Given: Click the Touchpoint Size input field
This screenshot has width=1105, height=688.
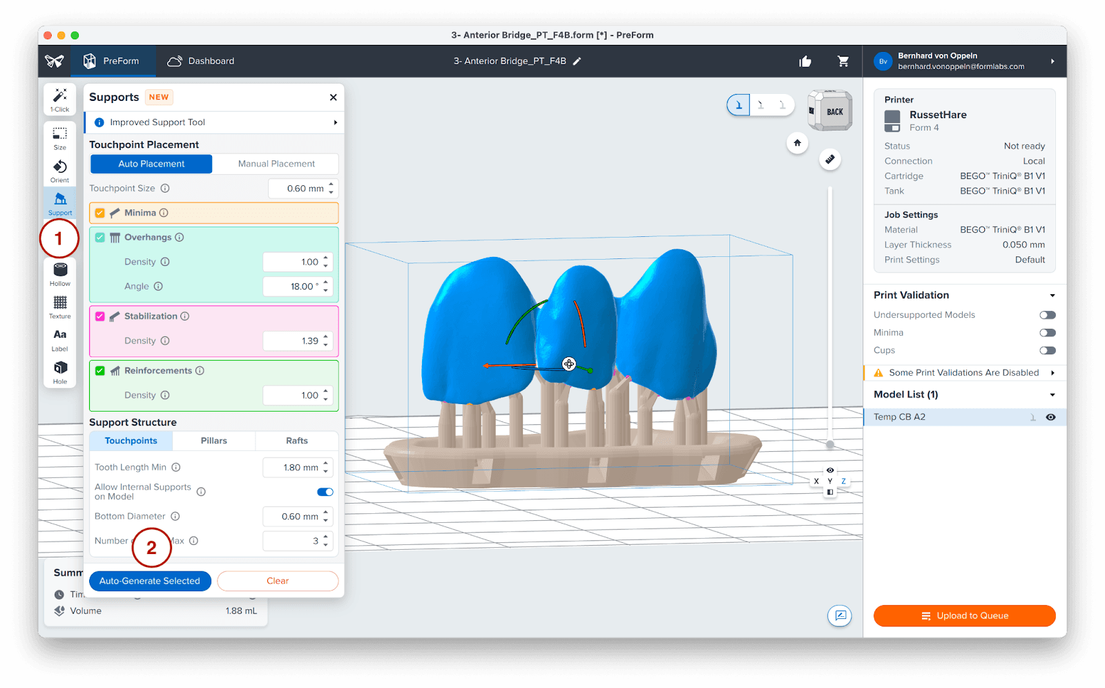Looking at the screenshot, I should [x=298, y=189].
